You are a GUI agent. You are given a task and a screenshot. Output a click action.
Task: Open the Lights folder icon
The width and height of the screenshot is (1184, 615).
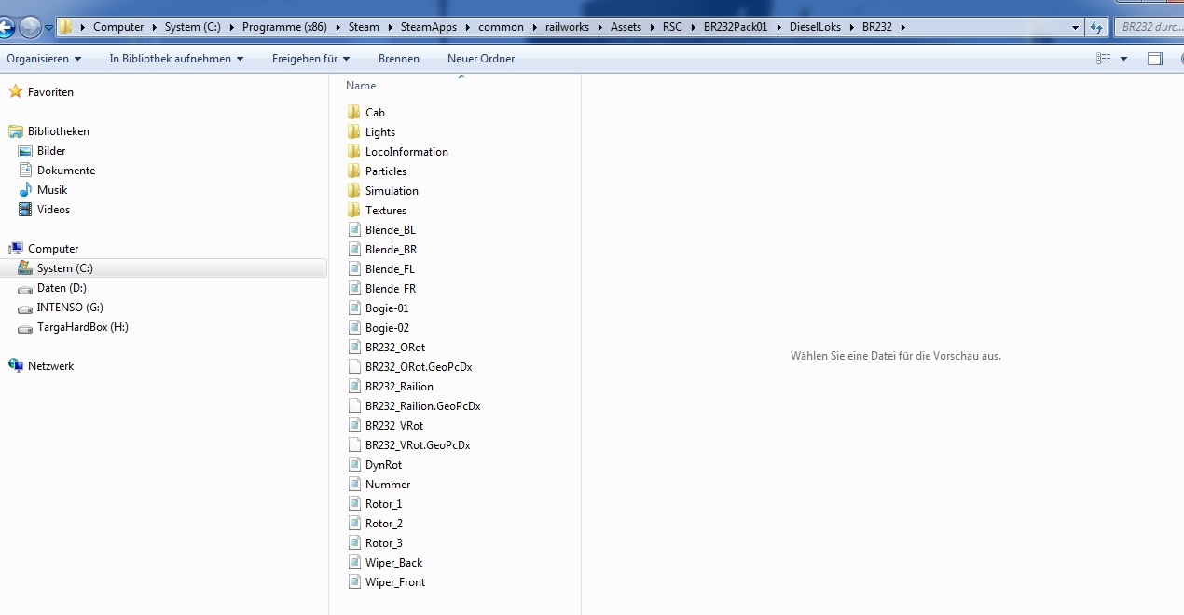(x=353, y=131)
